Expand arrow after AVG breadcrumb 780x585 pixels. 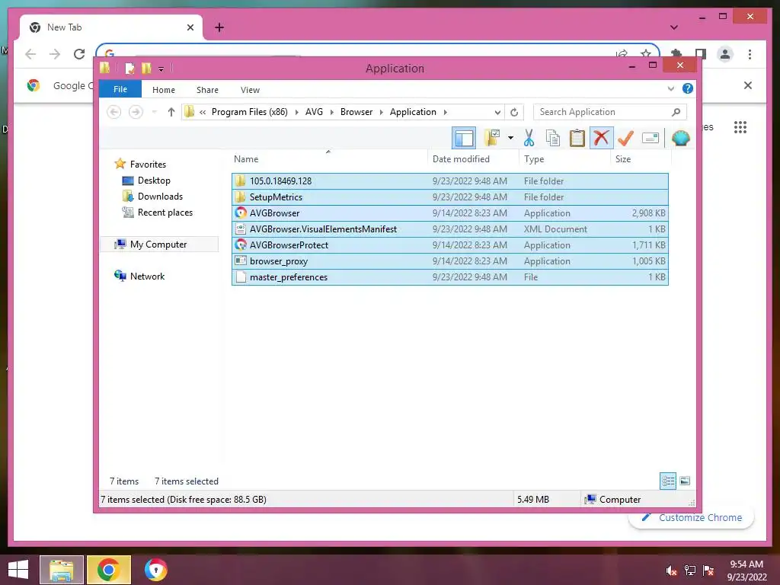click(332, 112)
